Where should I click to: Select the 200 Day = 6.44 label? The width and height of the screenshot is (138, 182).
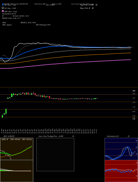pos(11,12)
